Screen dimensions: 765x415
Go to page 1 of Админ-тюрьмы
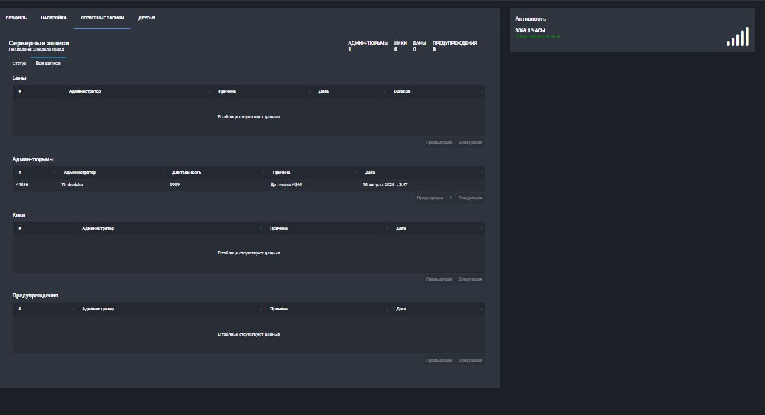[451, 198]
